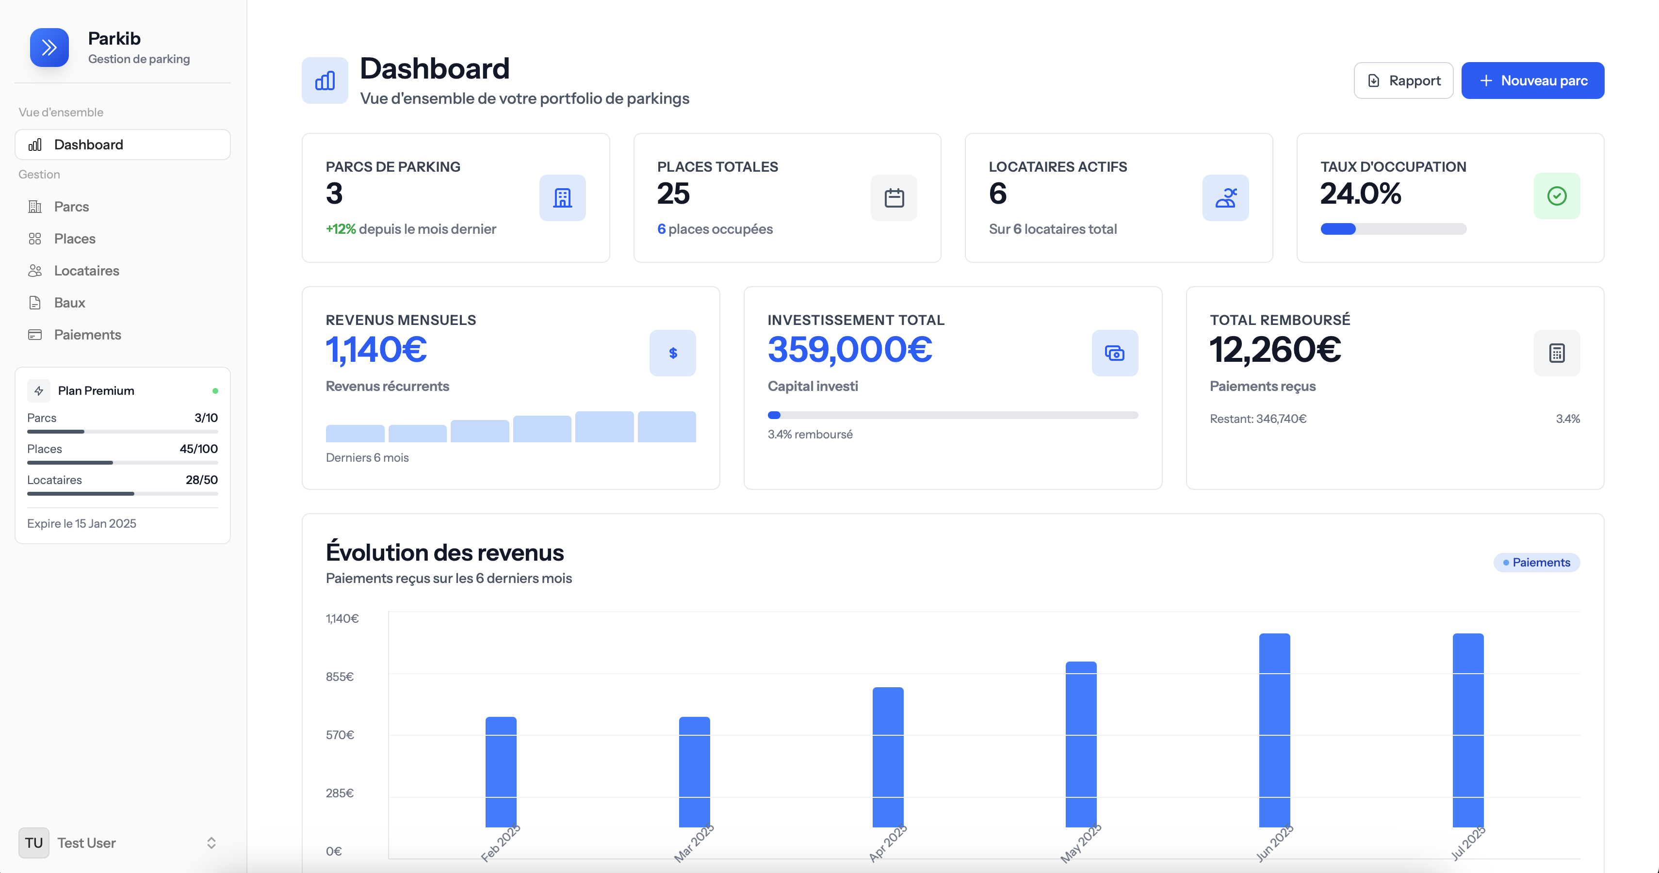
Task: Select the Paiements card icon in sidebar
Action: tap(36, 334)
